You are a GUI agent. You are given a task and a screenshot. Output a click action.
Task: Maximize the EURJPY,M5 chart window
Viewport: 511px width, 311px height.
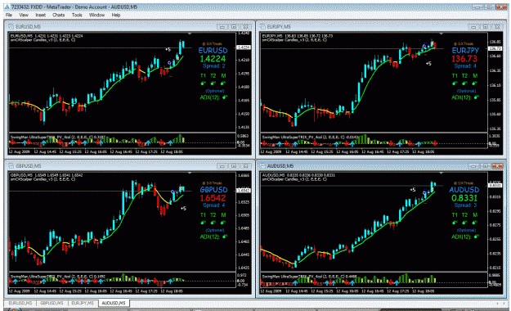tap(486, 27)
